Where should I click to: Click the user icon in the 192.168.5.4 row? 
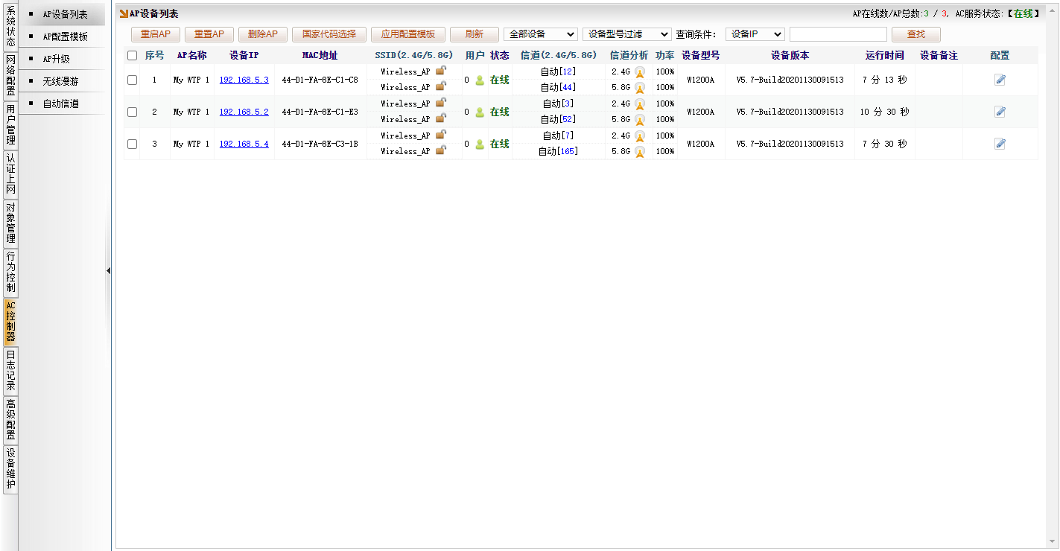coord(480,144)
